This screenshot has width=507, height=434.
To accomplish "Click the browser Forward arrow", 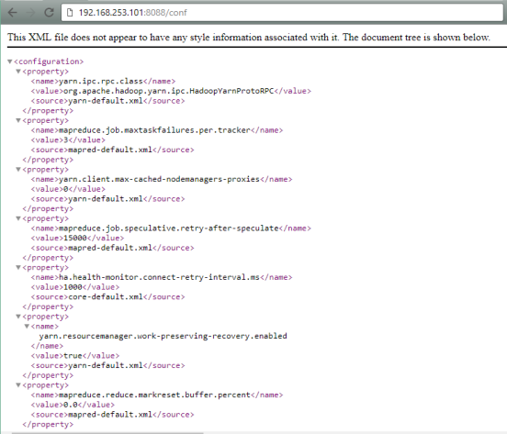I will [30, 13].
